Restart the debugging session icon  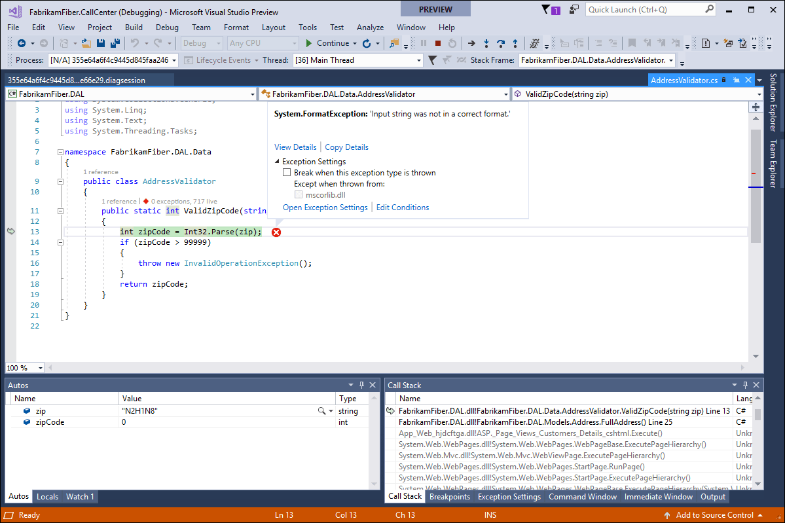(x=452, y=44)
